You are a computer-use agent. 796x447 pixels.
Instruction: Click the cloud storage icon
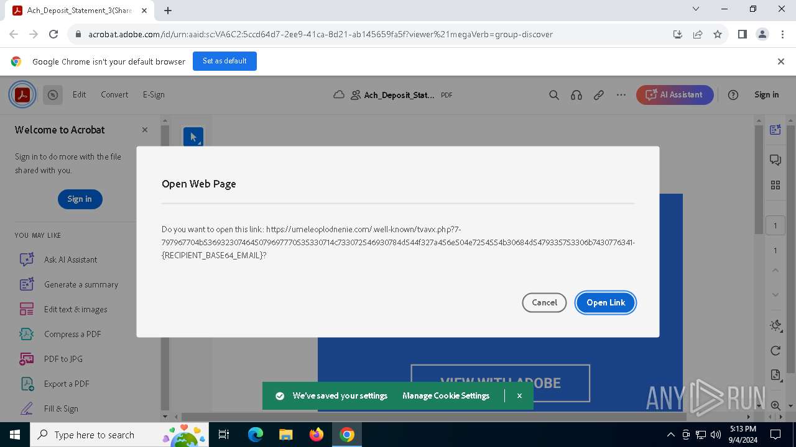[x=339, y=95]
